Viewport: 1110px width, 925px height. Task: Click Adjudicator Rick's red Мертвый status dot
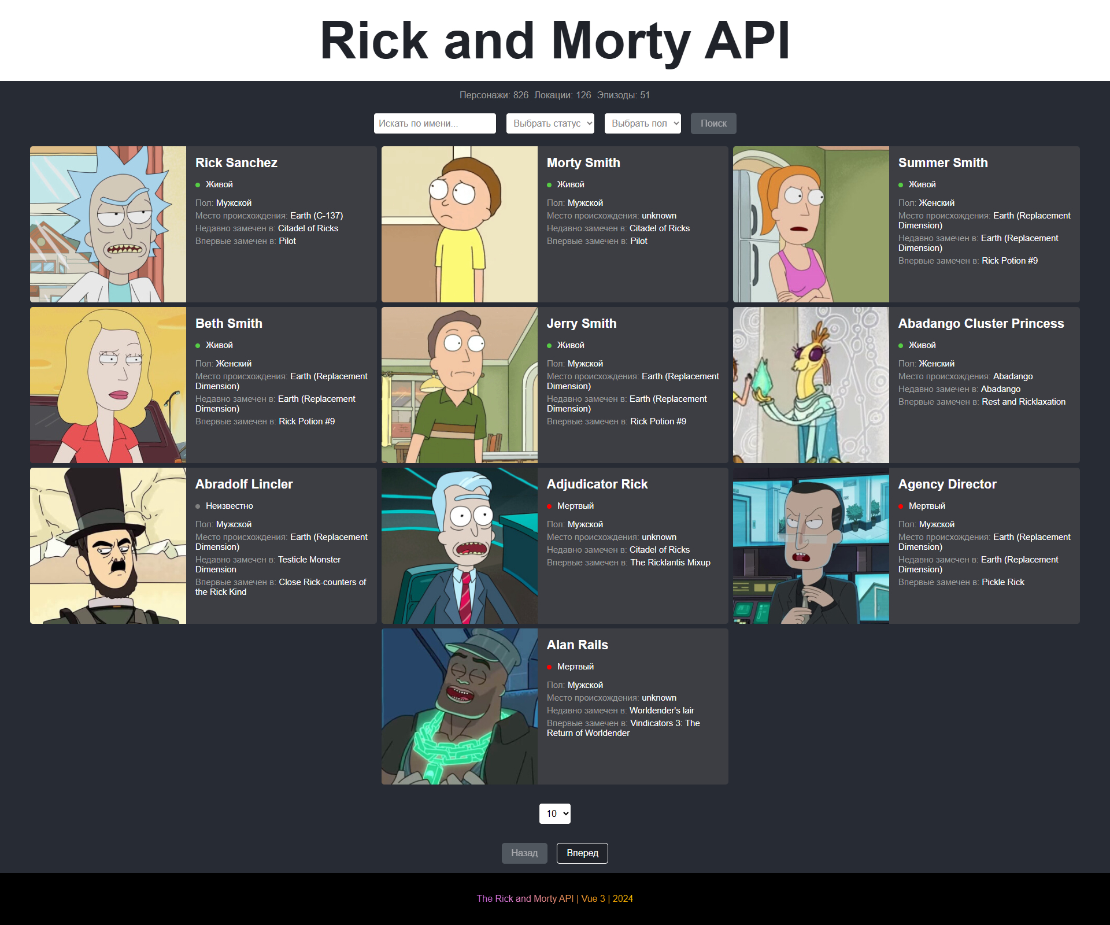(x=549, y=506)
